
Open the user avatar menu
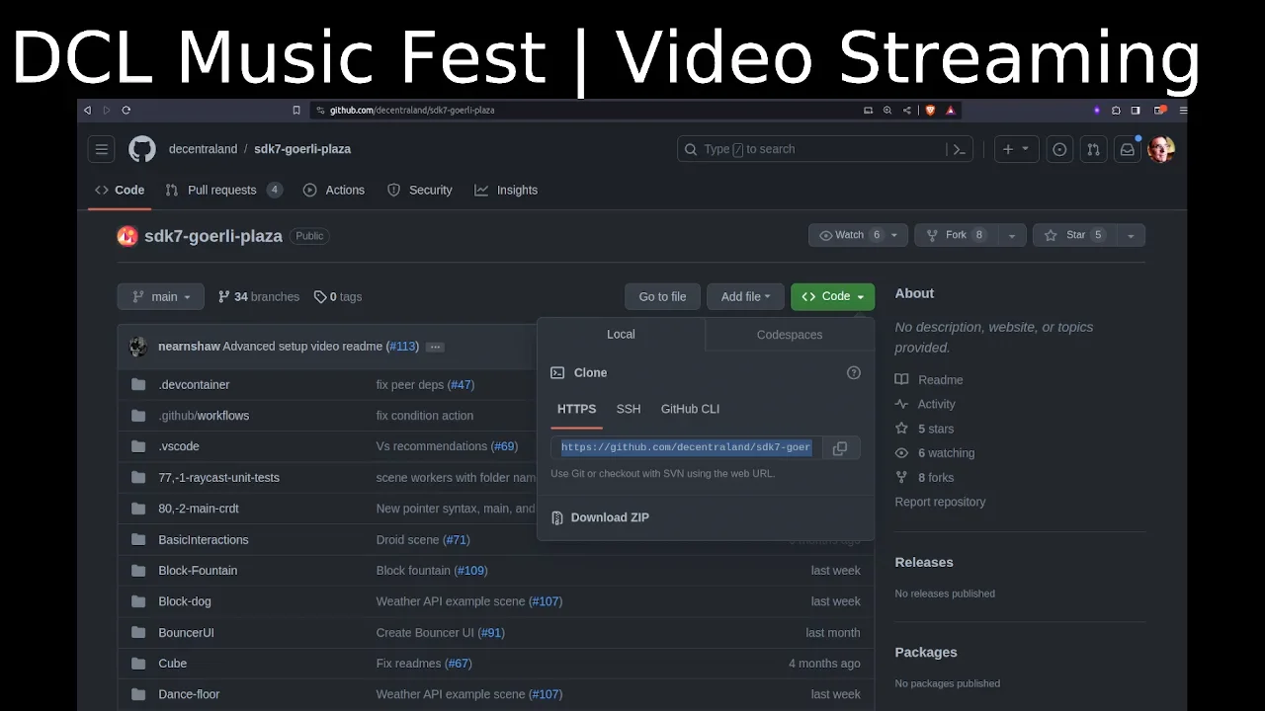click(1160, 149)
